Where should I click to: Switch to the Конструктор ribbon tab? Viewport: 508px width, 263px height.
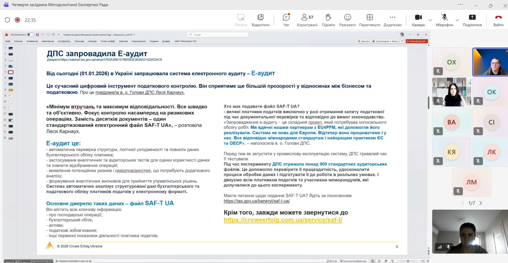pos(64,41)
